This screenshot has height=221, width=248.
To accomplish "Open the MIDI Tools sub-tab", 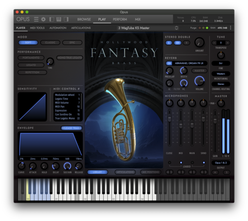I will pos(37,28).
